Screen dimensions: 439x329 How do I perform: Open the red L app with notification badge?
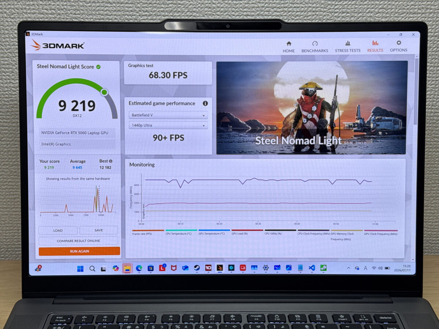coord(162,268)
